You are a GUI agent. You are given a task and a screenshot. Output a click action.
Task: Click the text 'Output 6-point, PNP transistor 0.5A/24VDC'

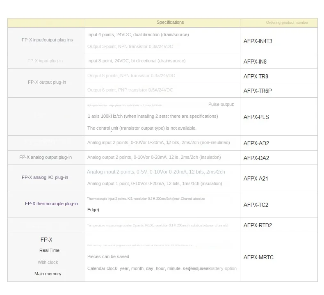coord(130,90)
